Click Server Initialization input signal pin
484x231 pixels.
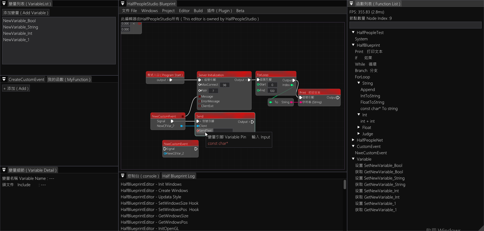tap(200, 80)
